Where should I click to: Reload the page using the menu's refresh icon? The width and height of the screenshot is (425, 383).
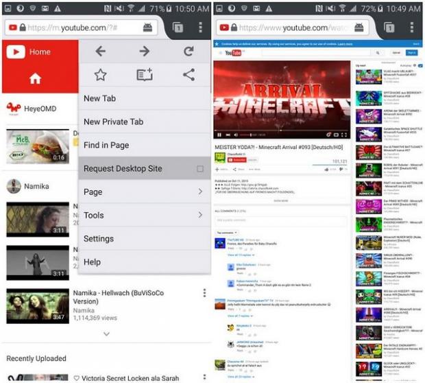(189, 51)
